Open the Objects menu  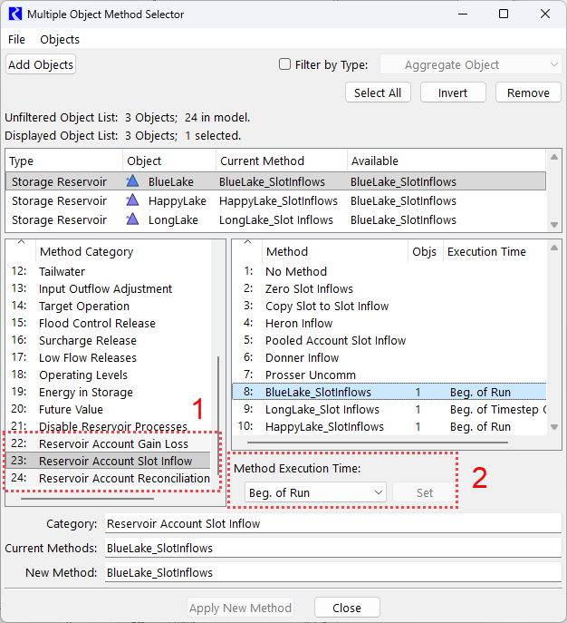coord(60,39)
